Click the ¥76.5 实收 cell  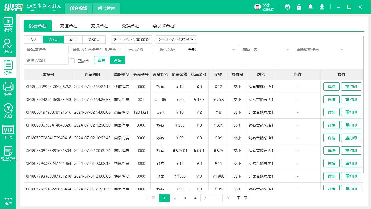[x=218, y=100]
